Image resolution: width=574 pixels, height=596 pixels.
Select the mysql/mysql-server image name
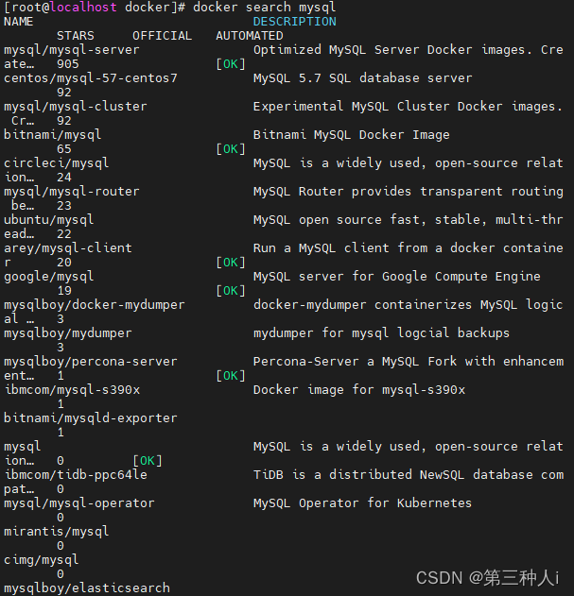point(72,50)
